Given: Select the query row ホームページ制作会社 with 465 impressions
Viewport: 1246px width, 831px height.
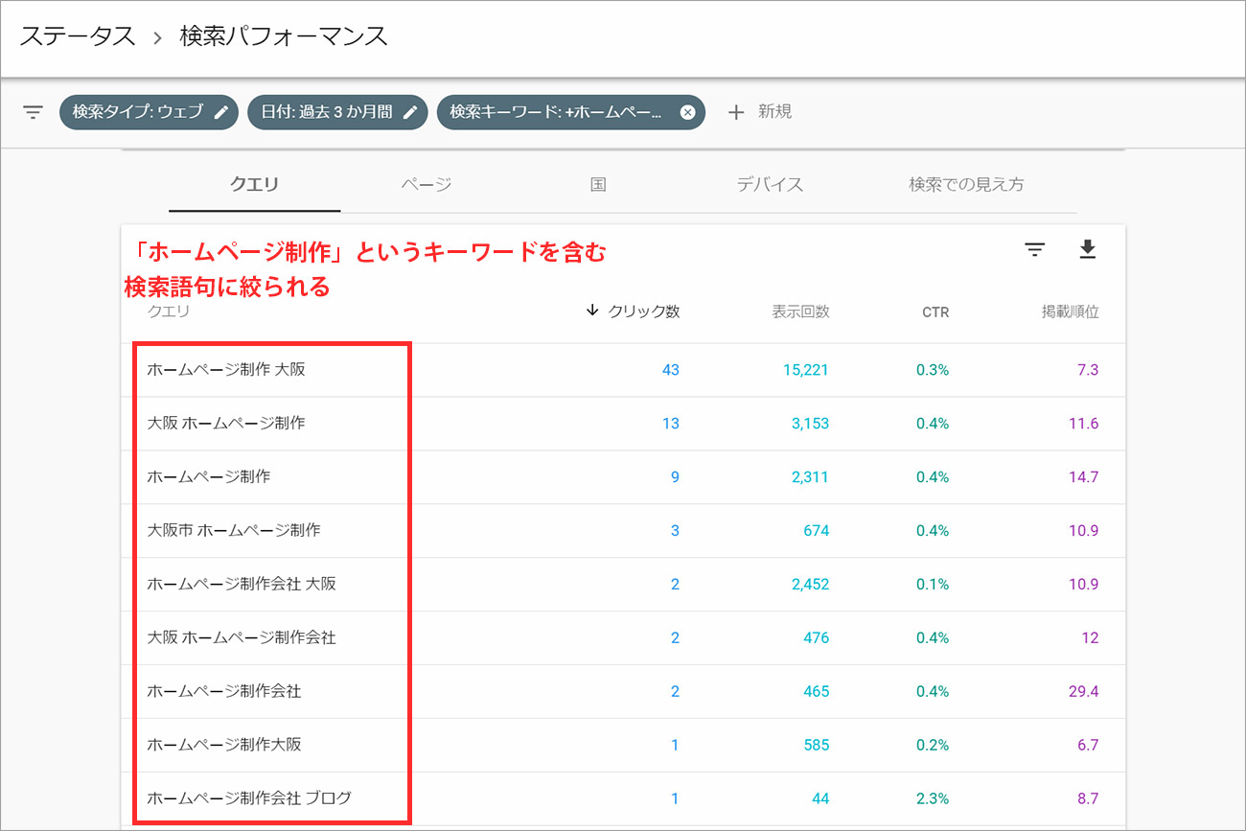Looking at the screenshot, I should tap(224, 691).
